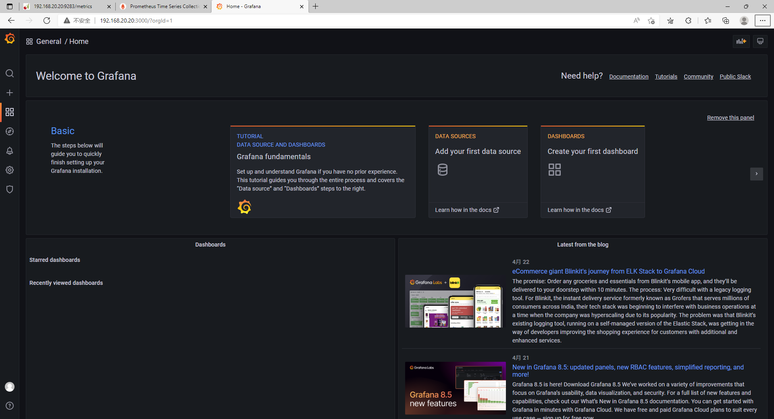Open tab actions menu icon
The width and height of the screenshot is (774, 419).
[x=10, y=6]
